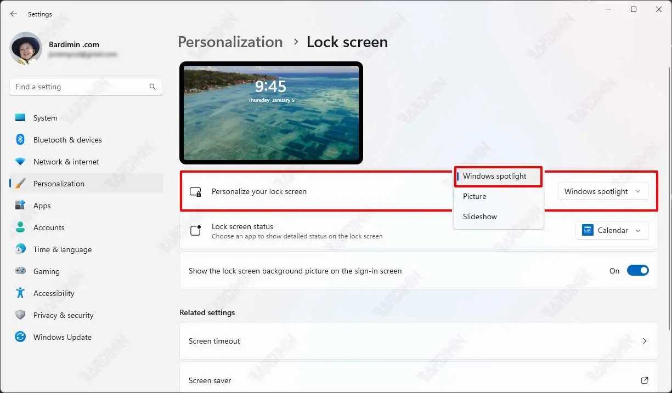
Task: Open the Windows spotlight dropdown box
Action: pyautogui.click(x=603, y=191)
